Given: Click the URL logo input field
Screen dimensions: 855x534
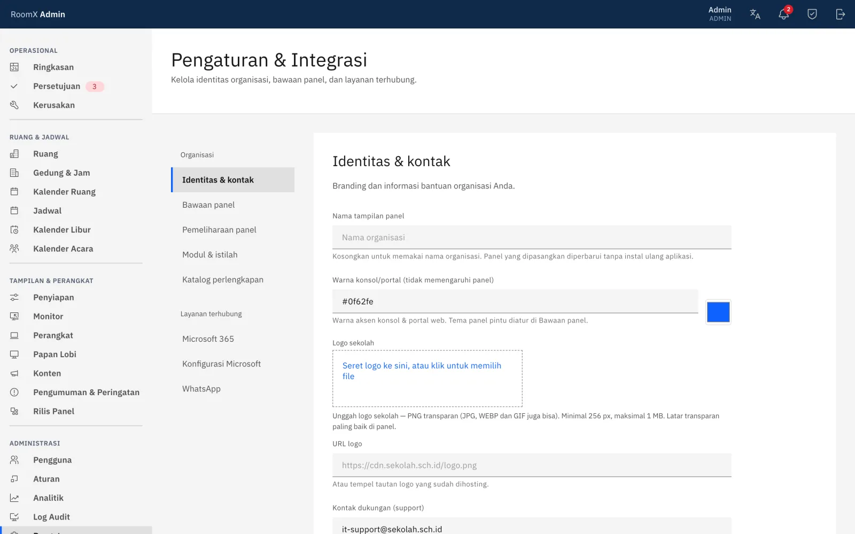Looking at the screenshot, I should click(x=532, y=466).
